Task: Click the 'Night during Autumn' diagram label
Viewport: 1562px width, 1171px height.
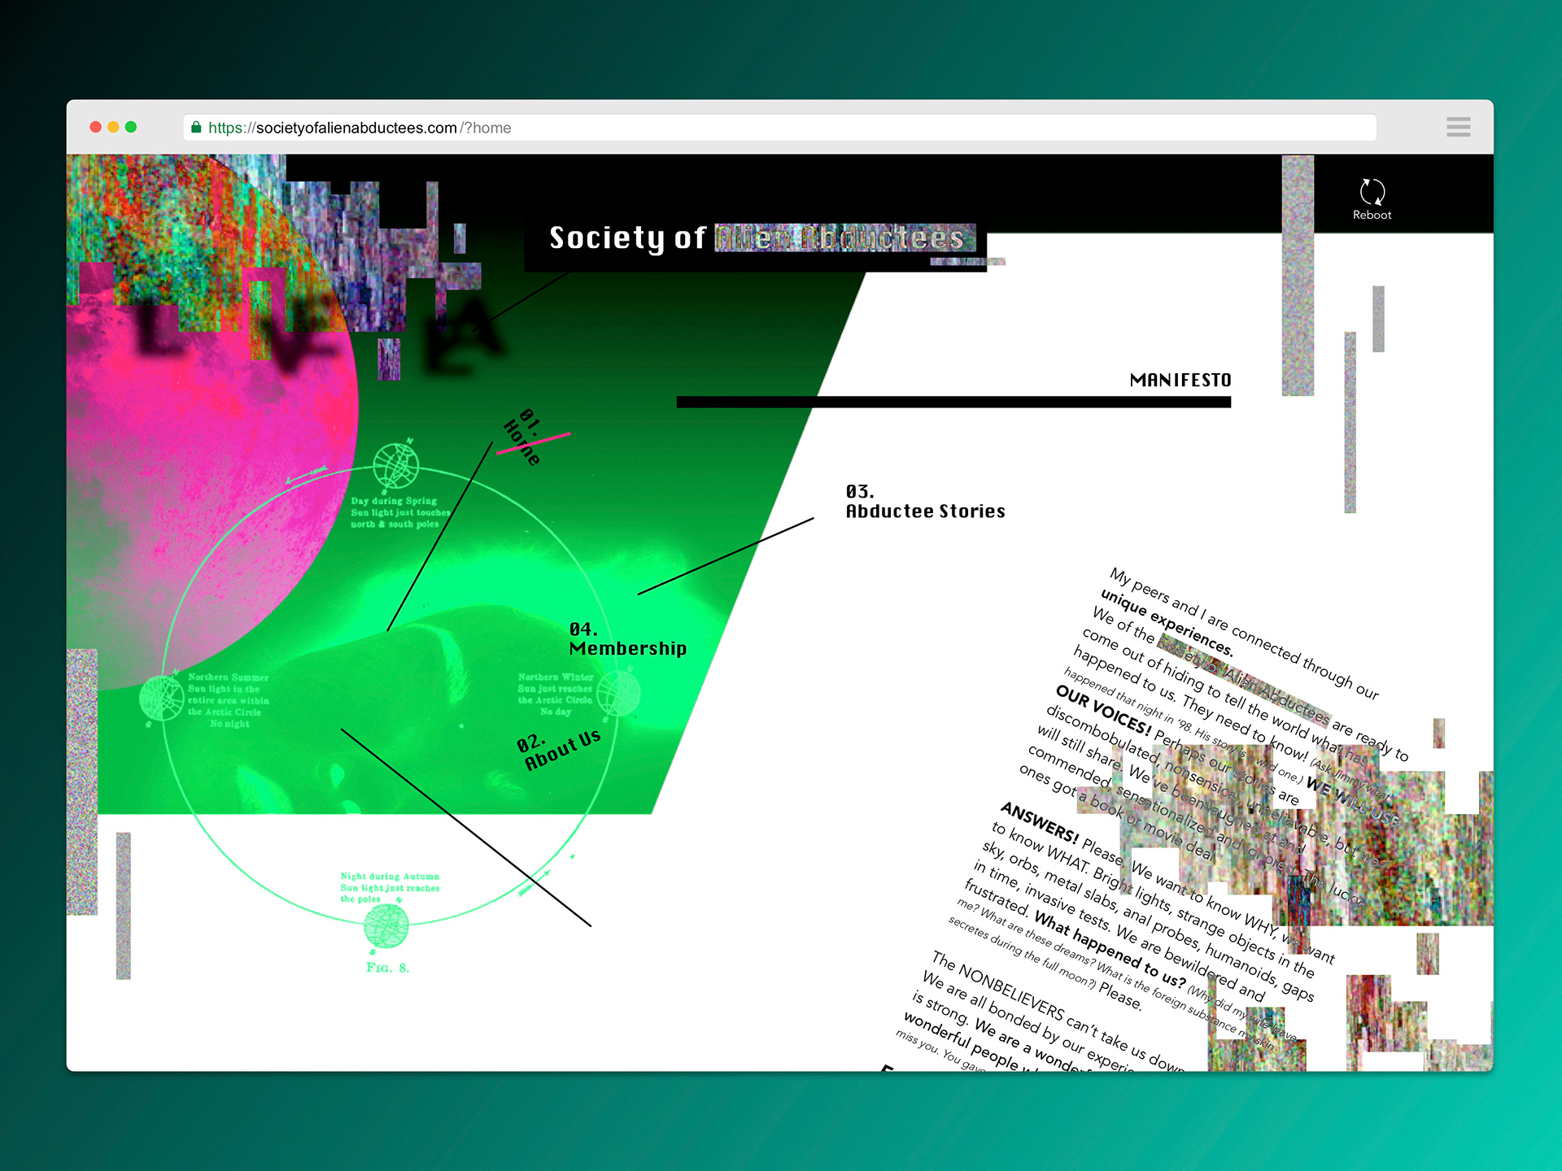Action: pyautogui.click(x=390, y=887)
